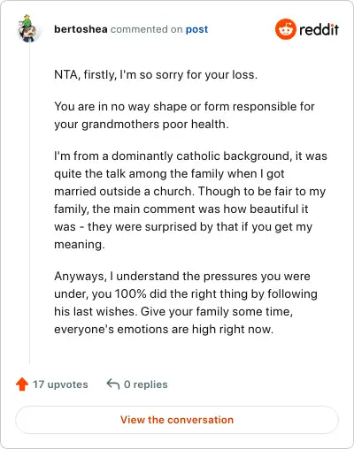The height and width of the screenshot is (449, 354).
Task: Select the "sorry for your loss" paragraph
Action: coord(156,74)
